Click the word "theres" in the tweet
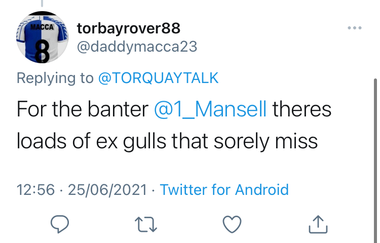380x243 pixels. coord(301,109)
